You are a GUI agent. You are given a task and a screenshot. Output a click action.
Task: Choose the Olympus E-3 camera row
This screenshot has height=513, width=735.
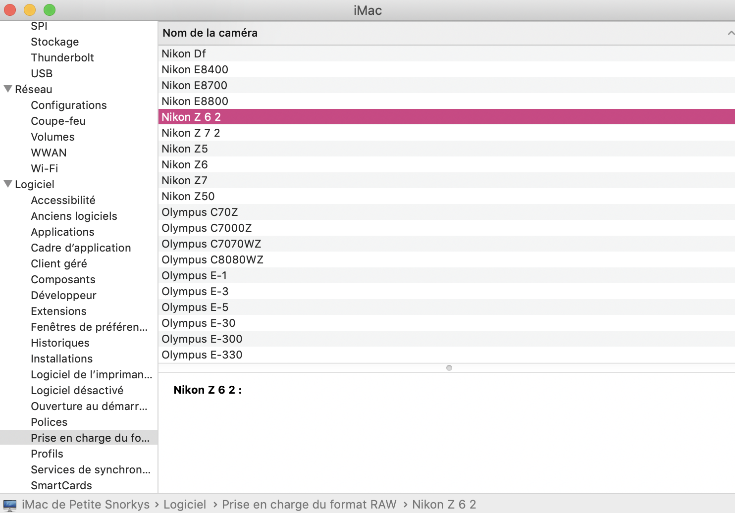pos(447,291)
